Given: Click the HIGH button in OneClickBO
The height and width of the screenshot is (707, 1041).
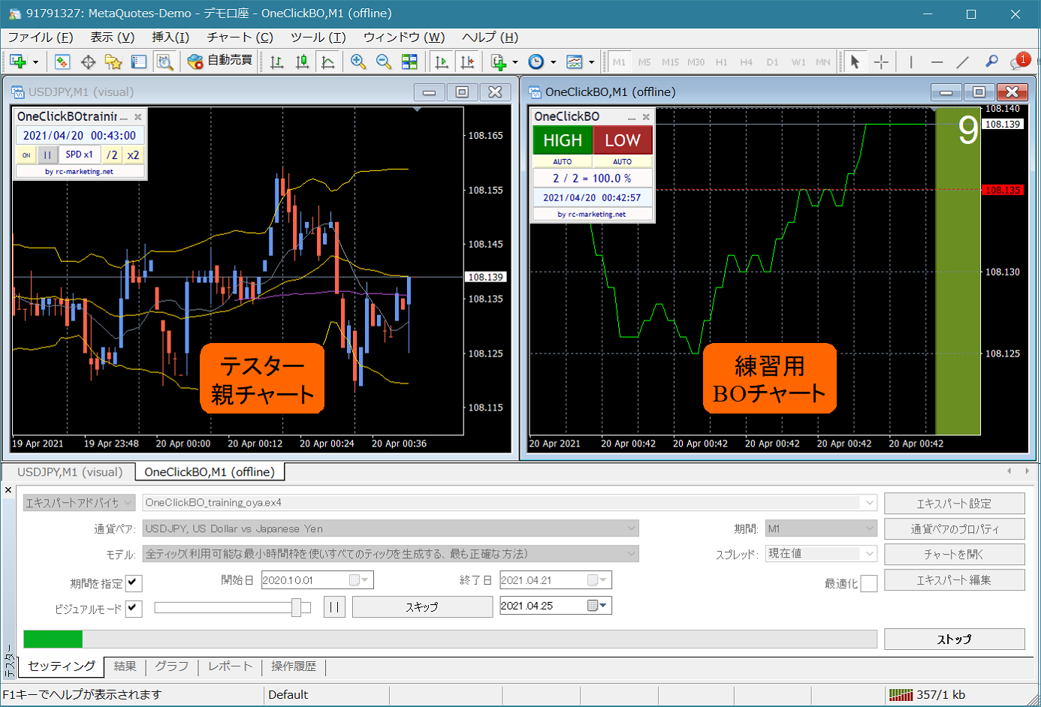Looking at the screenshot, I should [x=563, y=140].
